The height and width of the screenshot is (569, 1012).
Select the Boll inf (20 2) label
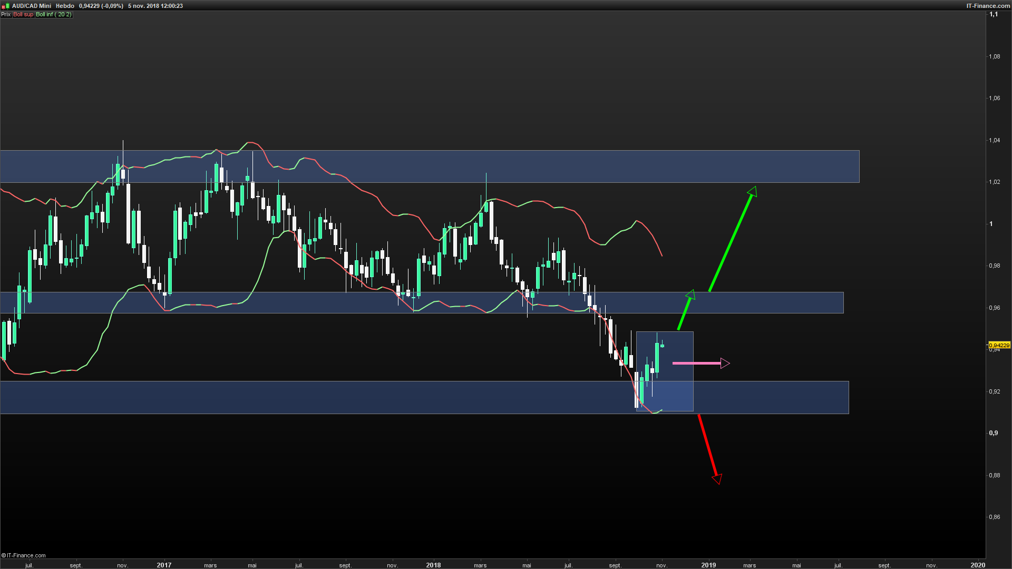[x=53, y=14]
